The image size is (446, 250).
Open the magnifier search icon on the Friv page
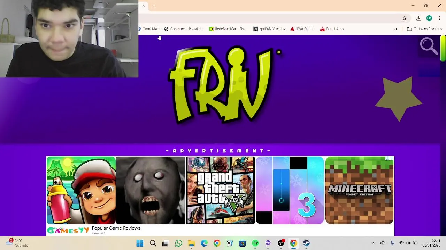pyautogui.click(x=429, y=46)
